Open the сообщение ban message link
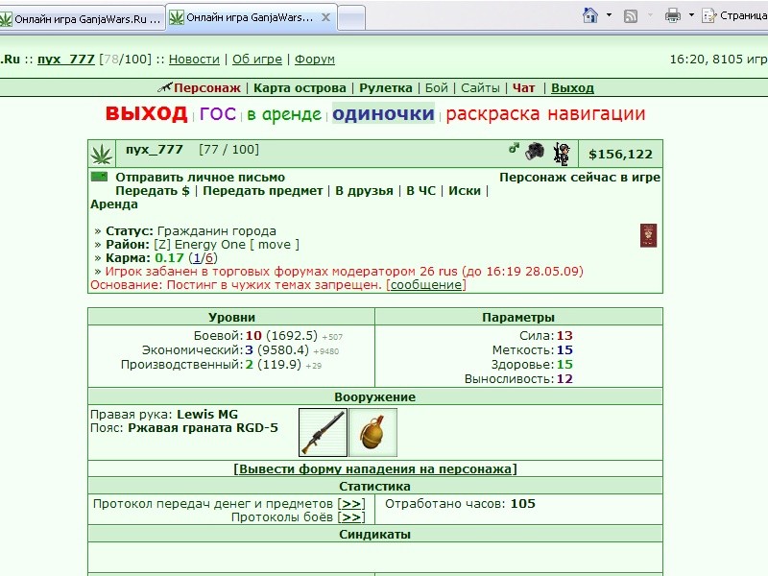Image resolution: width=768 pixels, height=576 pixels. [x=426, y=285]
